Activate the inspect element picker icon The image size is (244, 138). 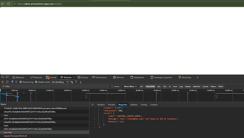[2, 77]
